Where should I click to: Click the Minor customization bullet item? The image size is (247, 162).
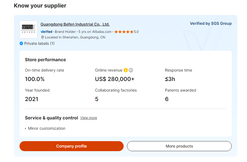(47, 128)
